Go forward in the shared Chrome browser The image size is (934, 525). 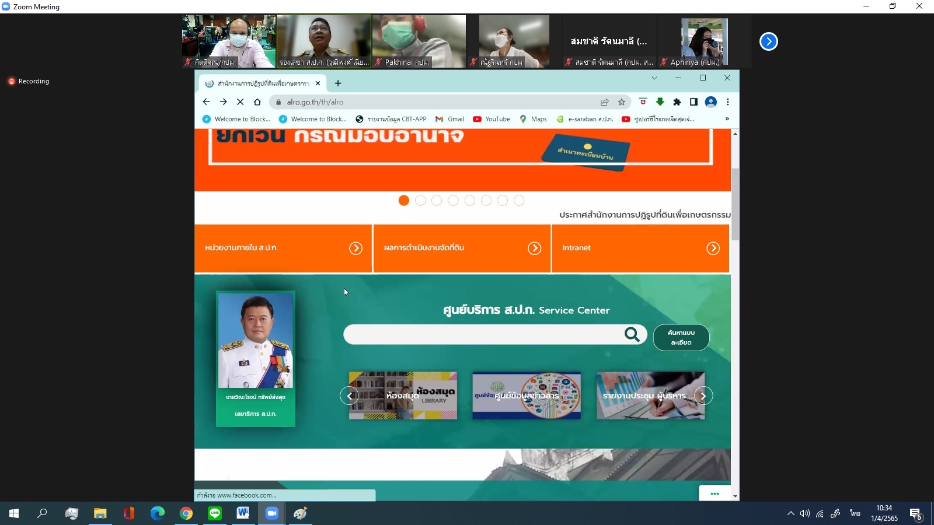[223, 101]
